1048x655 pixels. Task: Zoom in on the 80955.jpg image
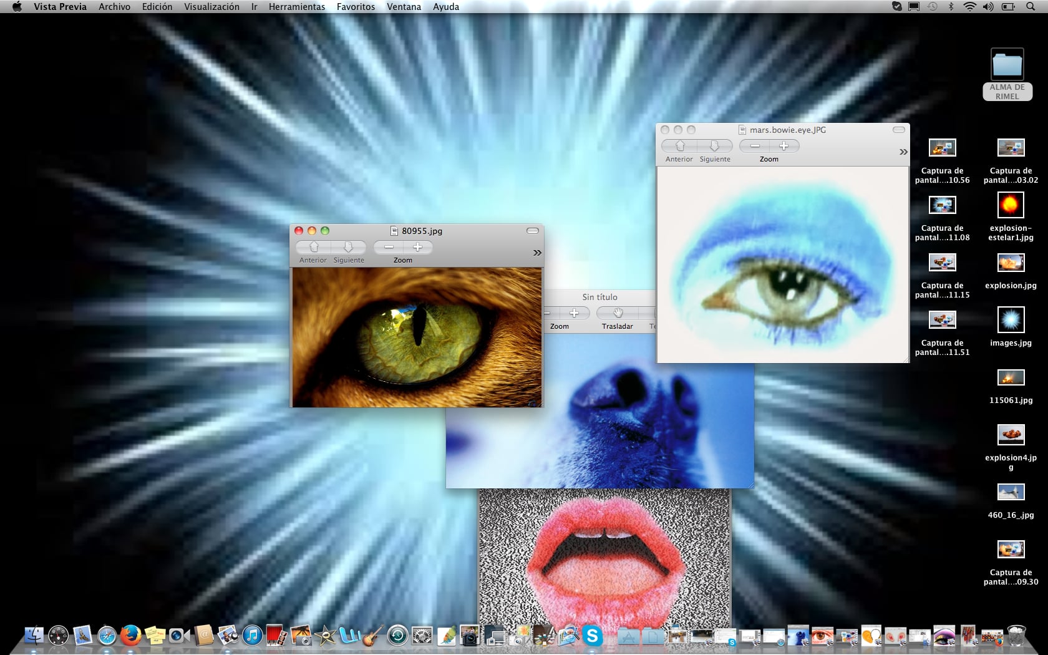417,247
